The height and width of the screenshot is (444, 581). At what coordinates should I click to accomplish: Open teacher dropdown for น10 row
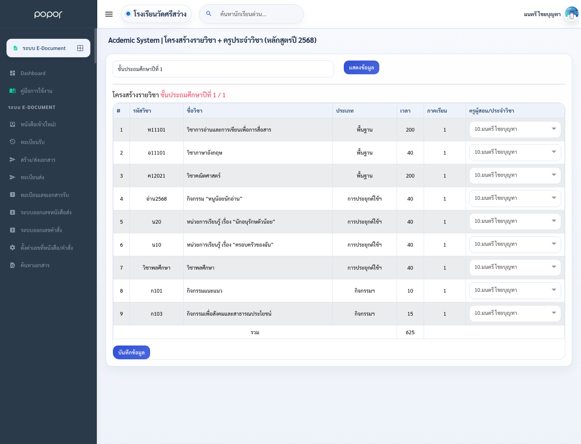pos(515,245)
